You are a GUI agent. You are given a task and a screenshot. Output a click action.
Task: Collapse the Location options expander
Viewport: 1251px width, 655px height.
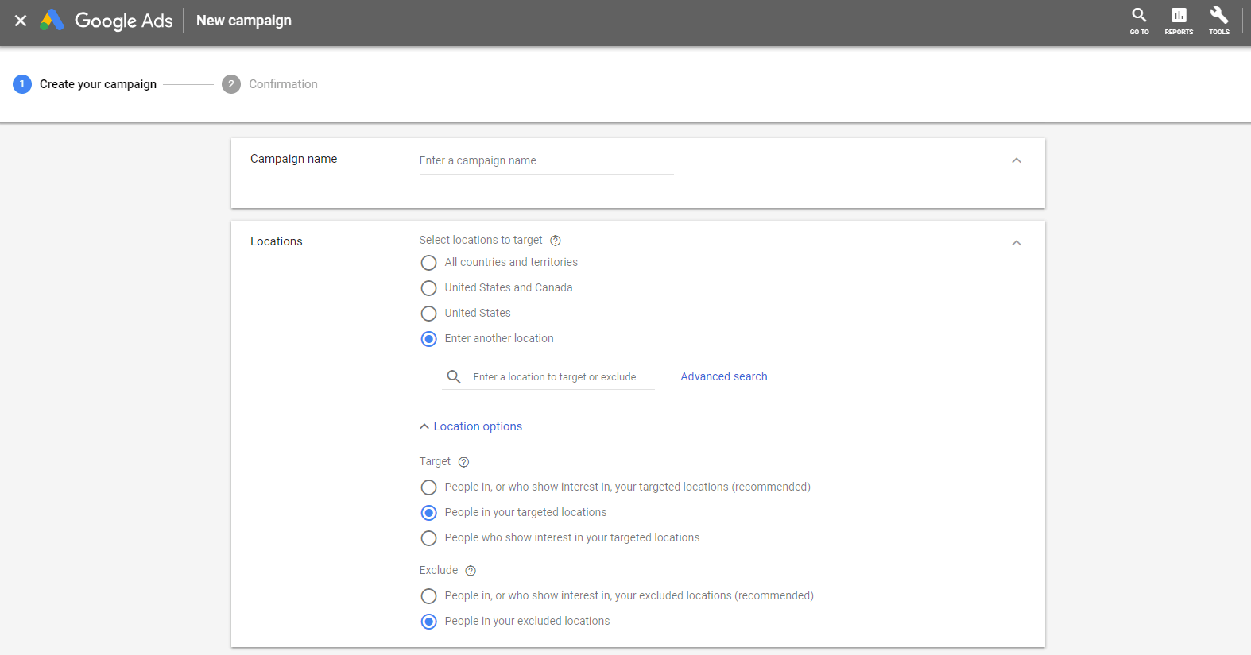tap(471, 426)
